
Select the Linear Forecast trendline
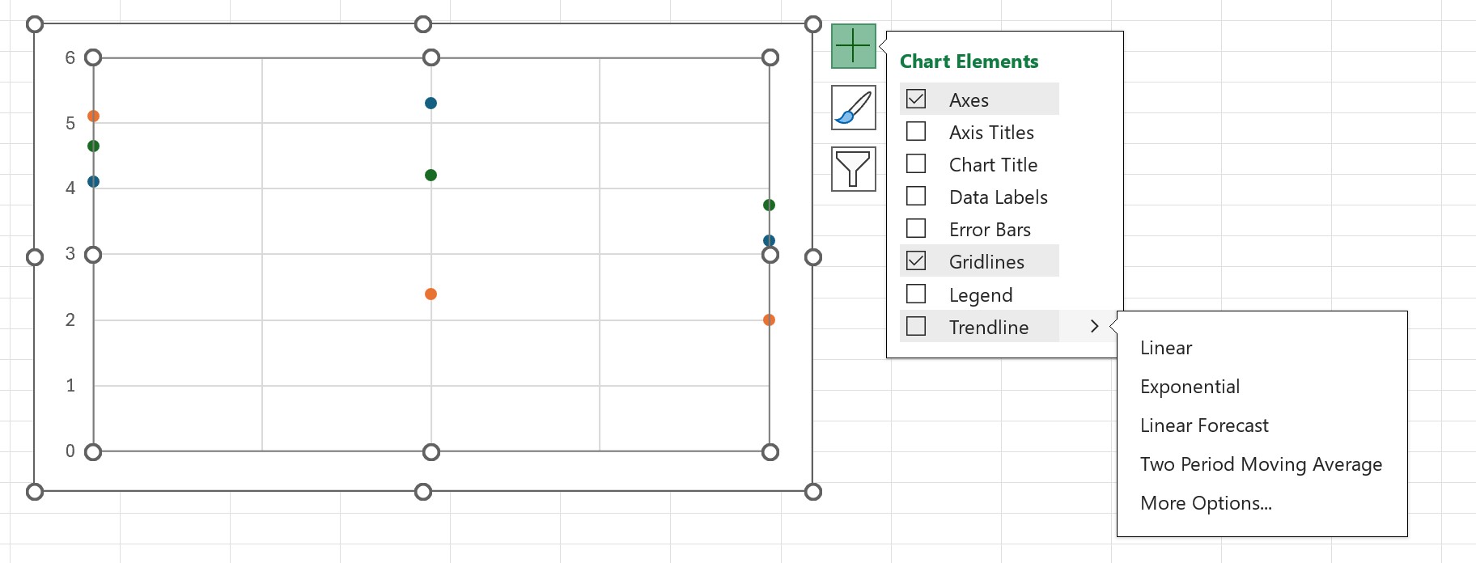click(1204, 425)
